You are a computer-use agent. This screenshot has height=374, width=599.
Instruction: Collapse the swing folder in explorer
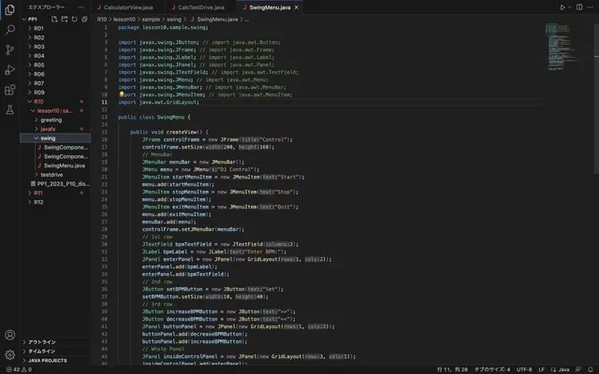tap(47, 137)
